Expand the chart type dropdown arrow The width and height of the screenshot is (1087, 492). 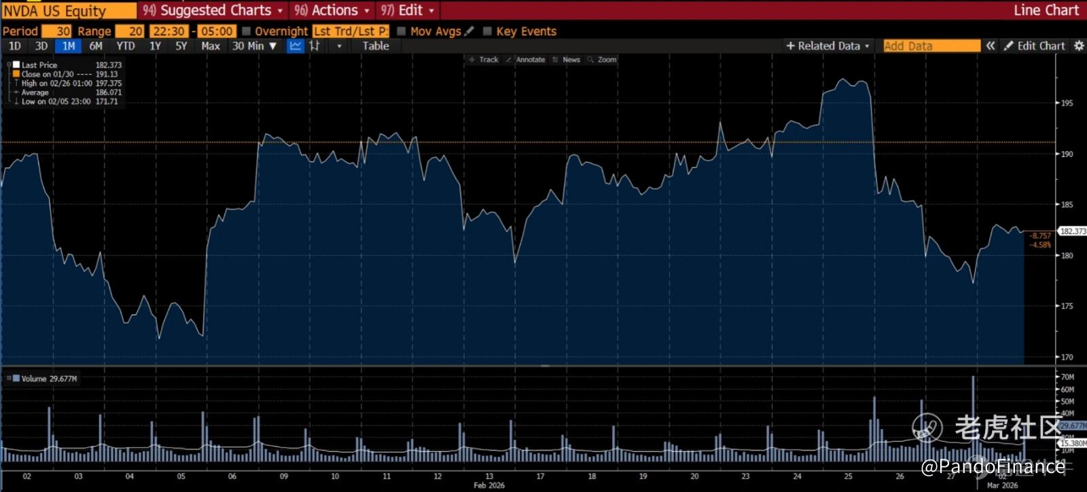pos(339,46)
